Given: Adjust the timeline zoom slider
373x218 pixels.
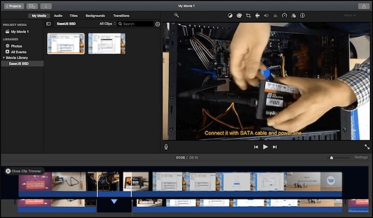Looking at the screenshot, I should pyautogui.click(x=331, y=157).
